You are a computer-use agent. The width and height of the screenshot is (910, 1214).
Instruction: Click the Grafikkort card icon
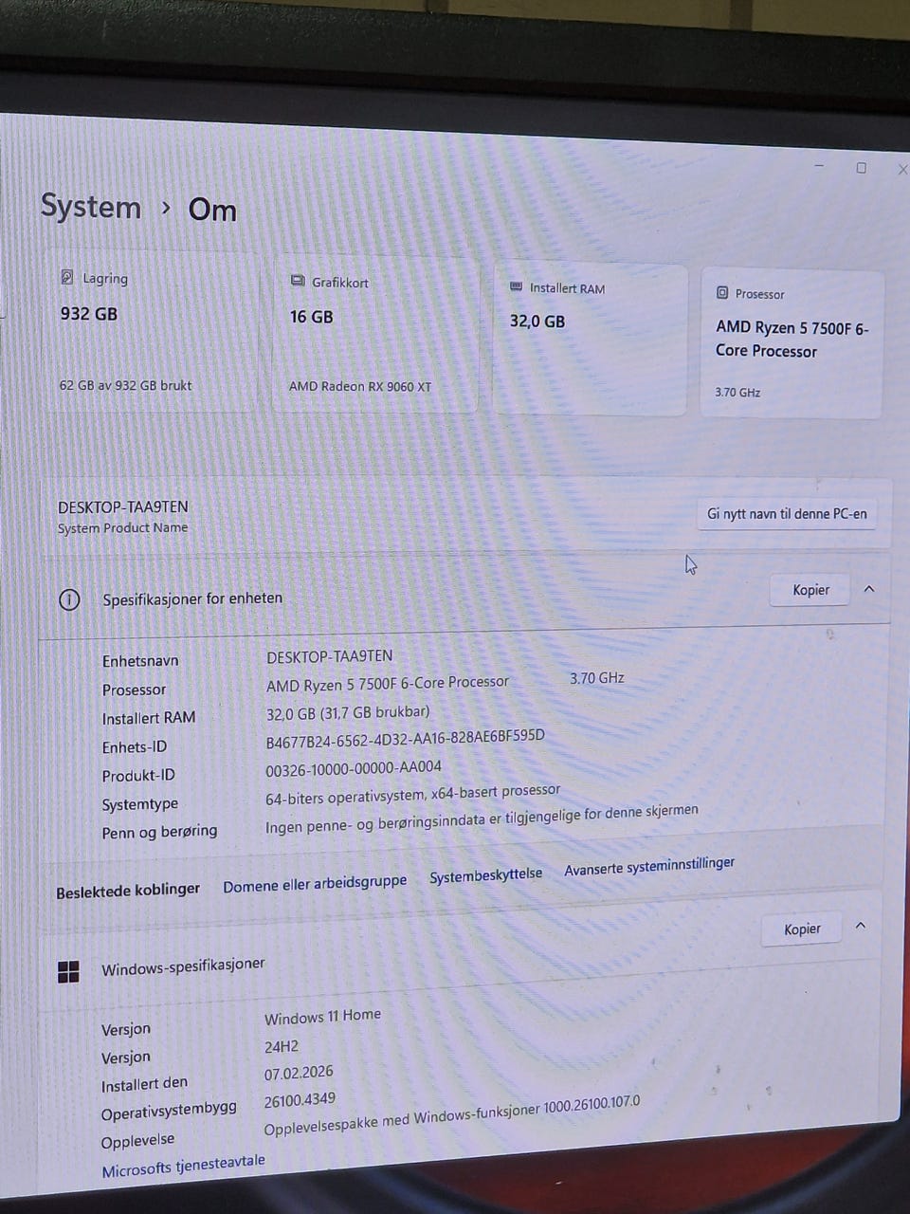(298, 282)
